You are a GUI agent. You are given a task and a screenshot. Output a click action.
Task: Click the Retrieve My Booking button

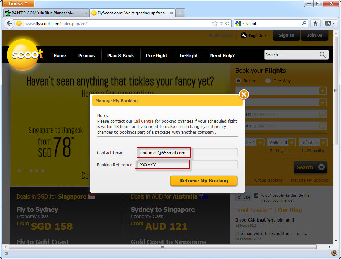click(x=204, y=181)
